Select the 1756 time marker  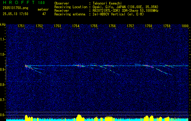112,26
